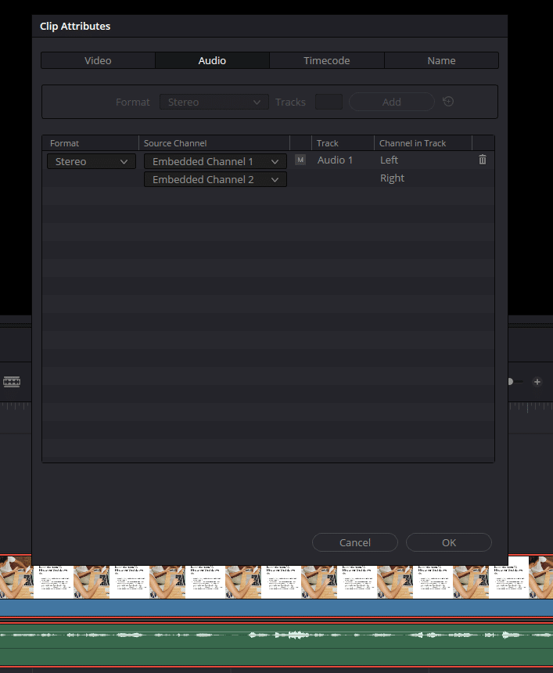Viewport: 553px width, 673px height.
Task: Open the Embedded Channel 2 source dropdown
Action: click(215, 179)
